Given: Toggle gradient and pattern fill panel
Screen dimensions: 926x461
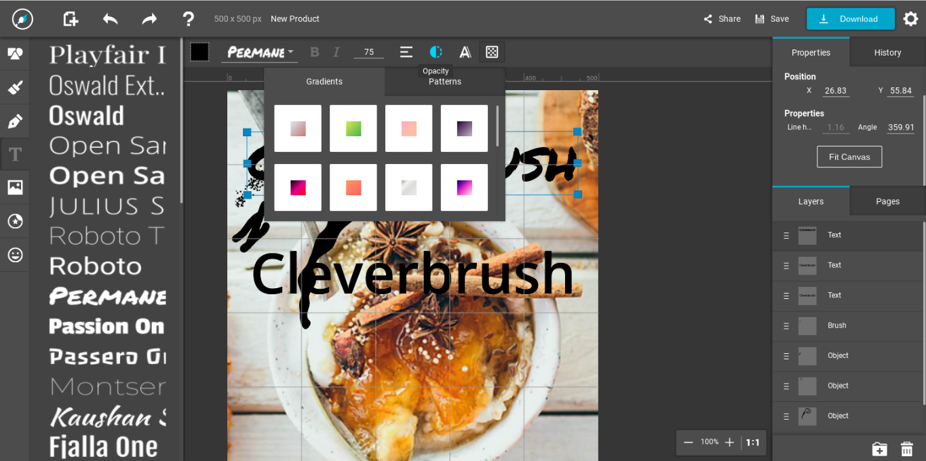Looking at the screenshot, I should click(x=492, y=52).
